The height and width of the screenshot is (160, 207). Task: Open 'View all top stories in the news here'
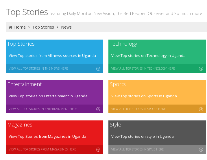pos(38,68)
